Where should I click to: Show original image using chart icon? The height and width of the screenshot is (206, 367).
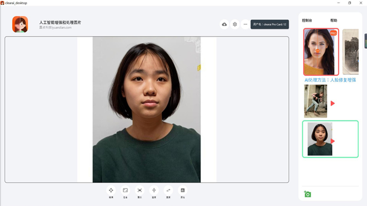tap(183, 190)
